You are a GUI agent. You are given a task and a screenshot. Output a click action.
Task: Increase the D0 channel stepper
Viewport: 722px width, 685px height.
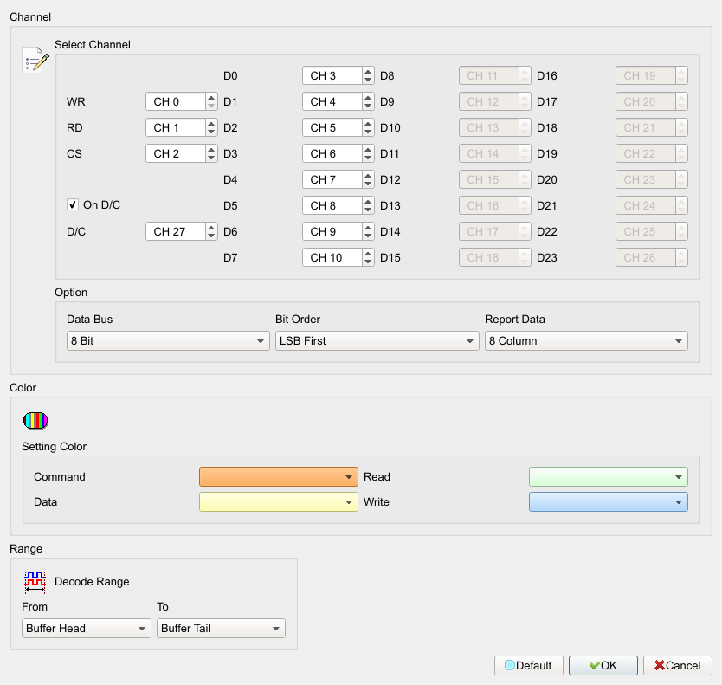coord(368,72)
